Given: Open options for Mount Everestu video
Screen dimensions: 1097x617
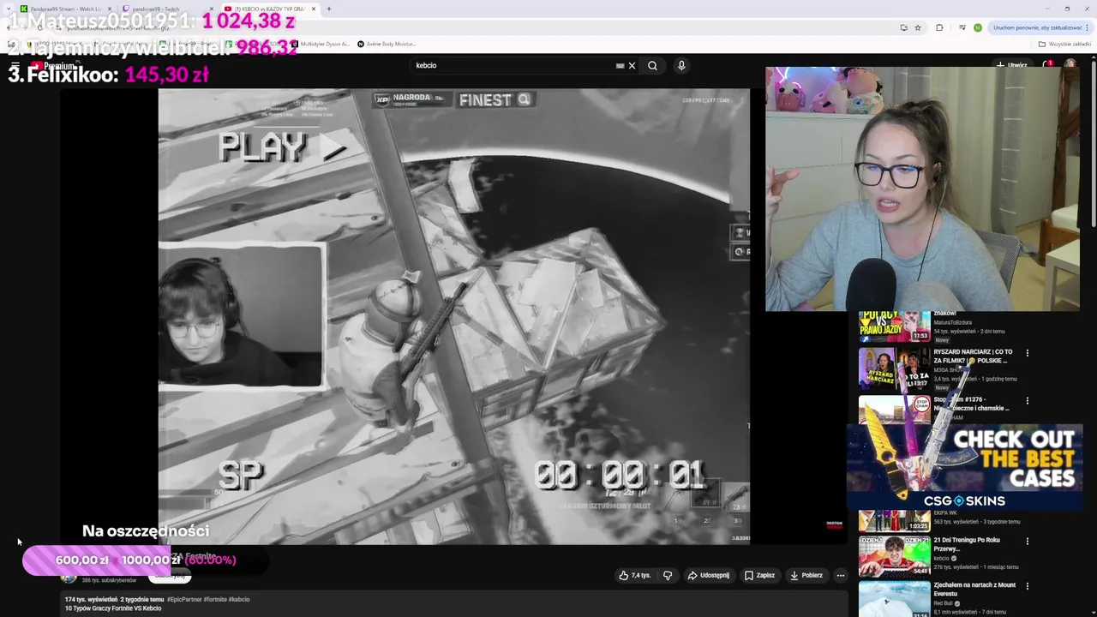Looking at the screenshot, I should tap(1028, 587).
